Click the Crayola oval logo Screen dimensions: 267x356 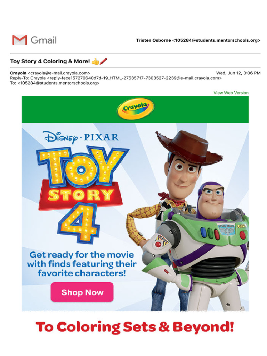[135, 109]
